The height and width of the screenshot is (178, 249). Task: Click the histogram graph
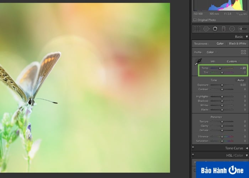221,5
